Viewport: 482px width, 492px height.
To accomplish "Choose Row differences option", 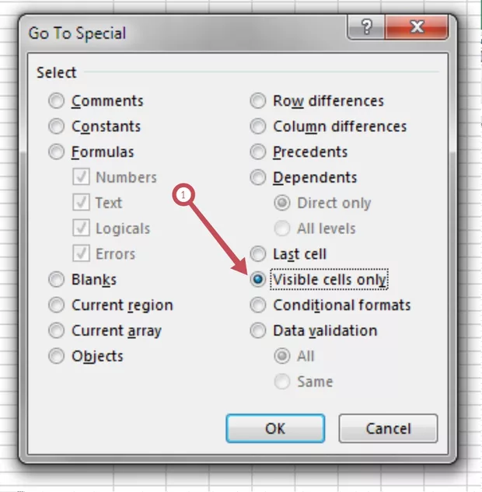I will click(x=258, y=101).
